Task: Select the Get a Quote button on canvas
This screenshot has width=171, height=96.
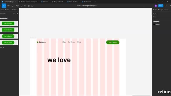Action: tap(113, 42)
